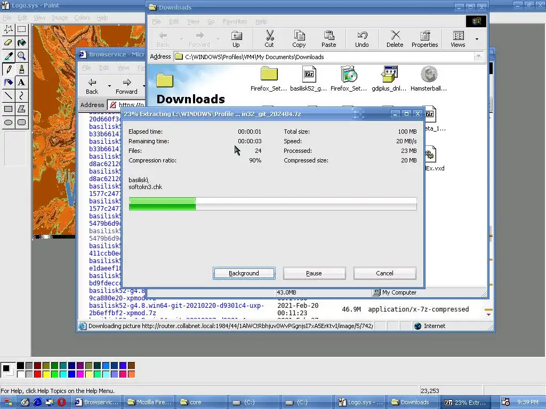Select the Pick Color eyedropper tool
The height and width of the screenshot is (409, 546).
coord(9,55)
